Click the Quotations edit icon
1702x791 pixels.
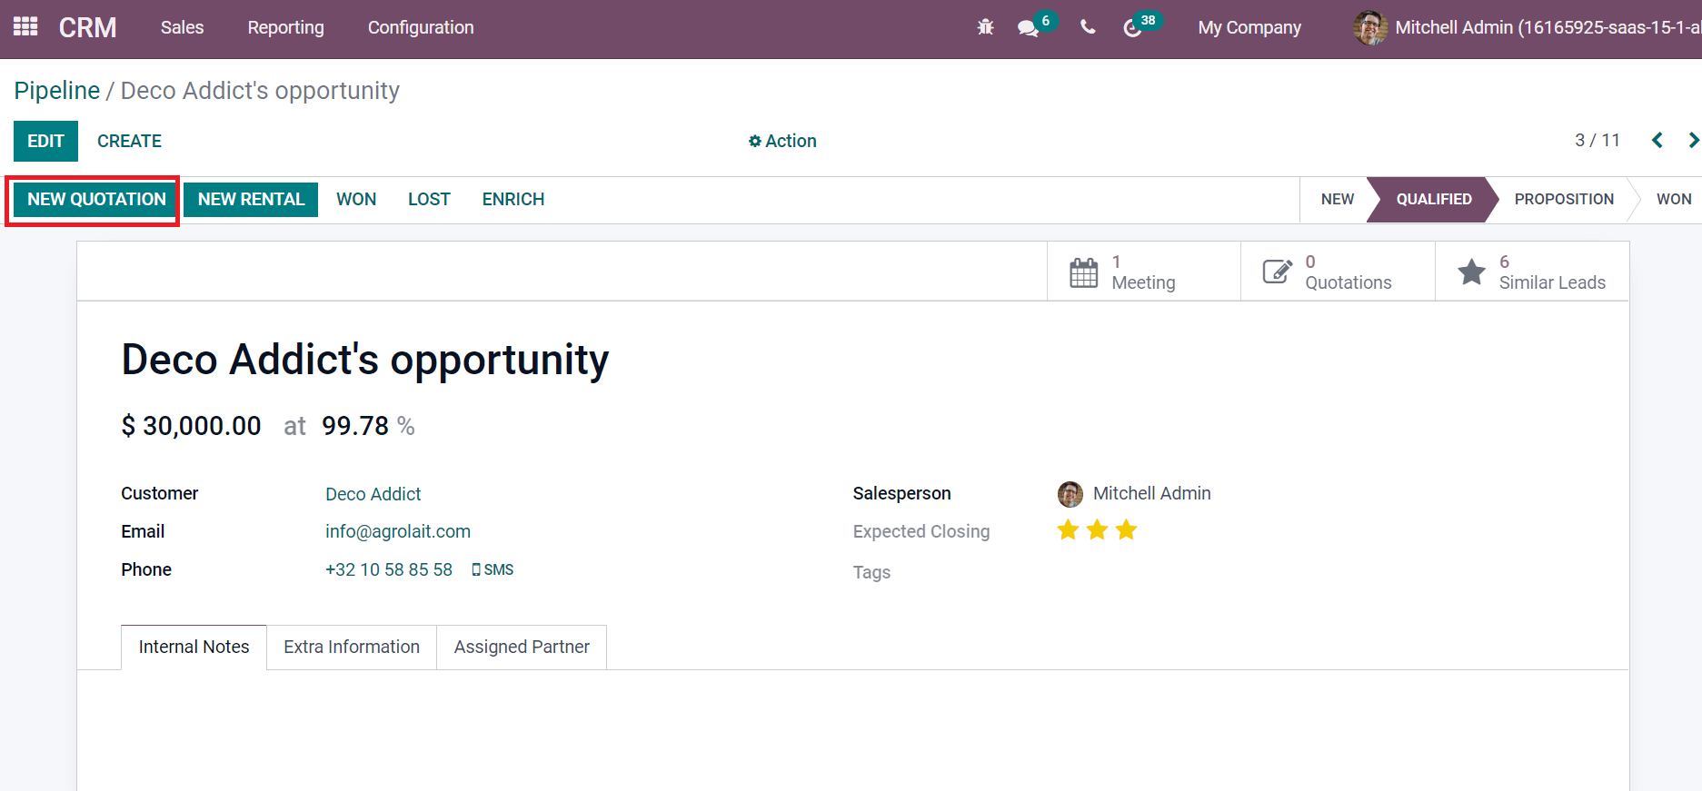[1278, 272]
